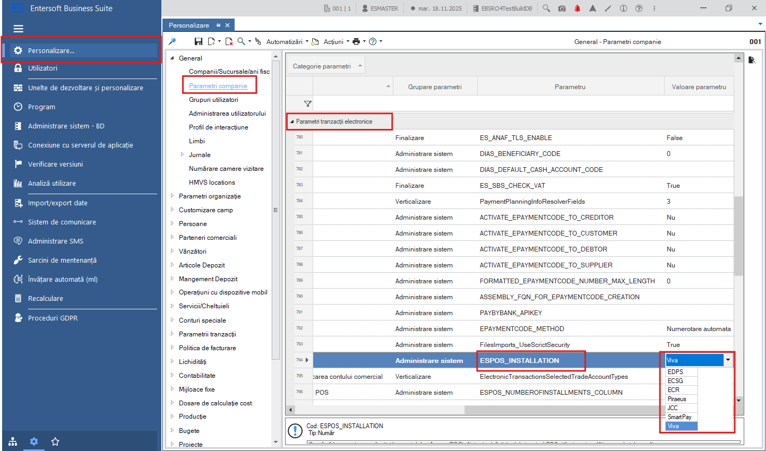Image resolution: width=766 pixels, height=451 pixels.
Task: Open the Parametri companie link
Action: (x=218, y=85)
